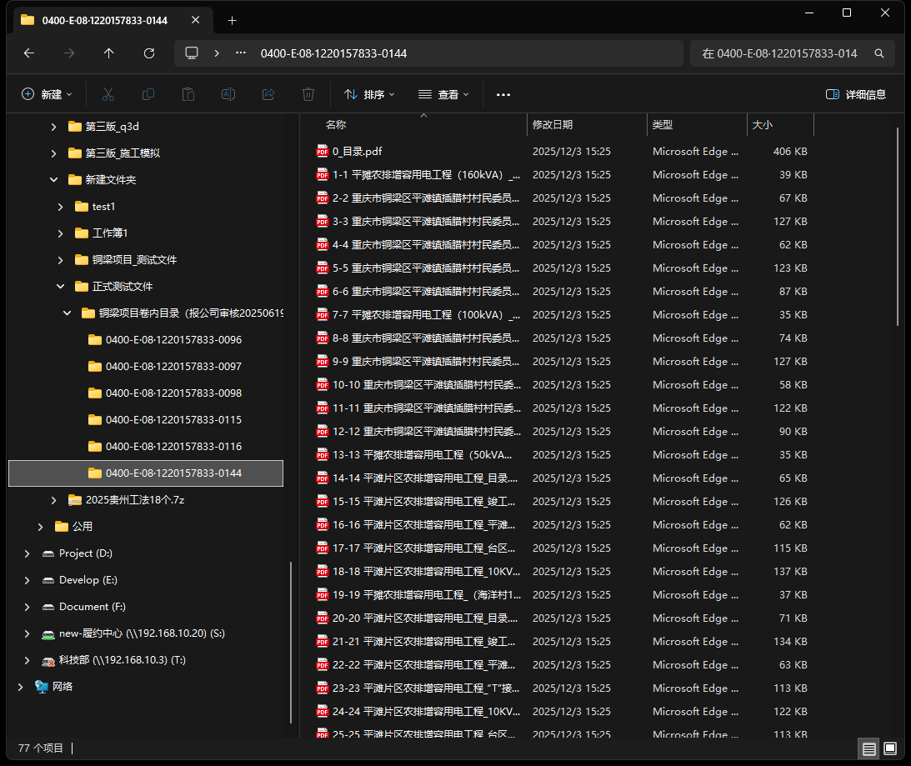Image resolution: width=911 pixels, height=766 pixels.
Task: Open the 新建 new item menu
Action: tap(47, 95)
